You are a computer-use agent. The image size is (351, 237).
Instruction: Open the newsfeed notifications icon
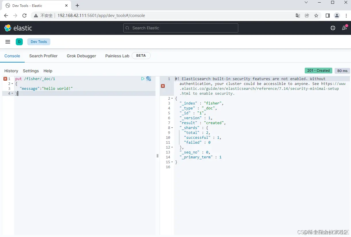tap(344, 28)
